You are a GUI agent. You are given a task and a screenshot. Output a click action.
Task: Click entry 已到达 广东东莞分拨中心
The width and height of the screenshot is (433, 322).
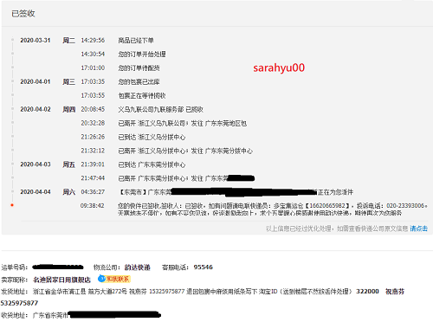(x=152, y=164)
